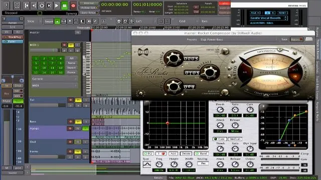Arm record on MIDI 1 track
Image resolution: width=321 pixels, height=180 pixels.
point(64,45)
